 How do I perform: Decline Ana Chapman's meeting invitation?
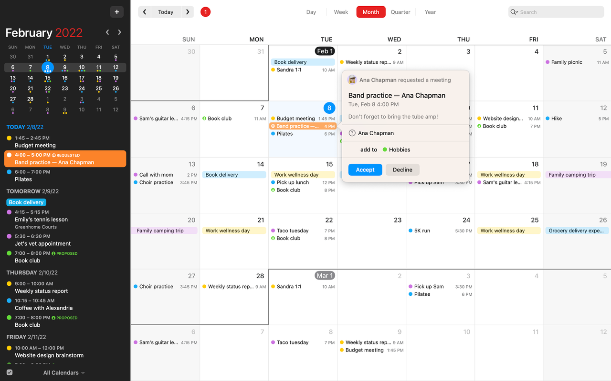click(402, 170)
